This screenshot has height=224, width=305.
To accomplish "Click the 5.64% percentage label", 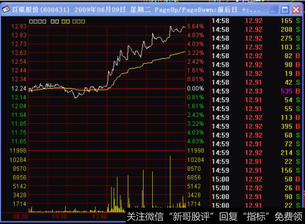I will [196, 26].
